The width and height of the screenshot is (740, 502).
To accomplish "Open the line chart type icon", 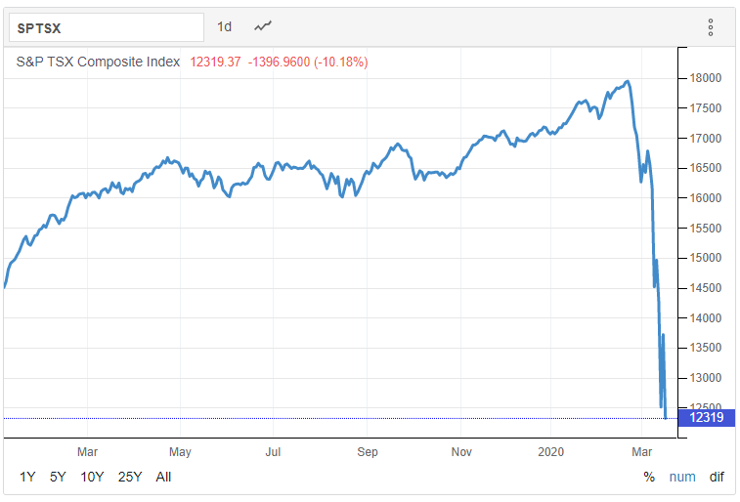I will coord(263,26).
